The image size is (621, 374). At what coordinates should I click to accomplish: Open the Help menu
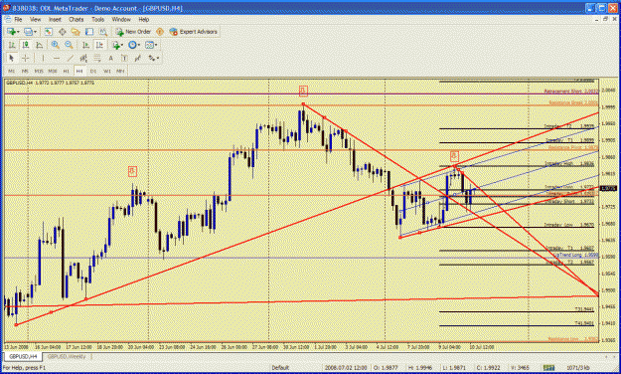point(143,19)
